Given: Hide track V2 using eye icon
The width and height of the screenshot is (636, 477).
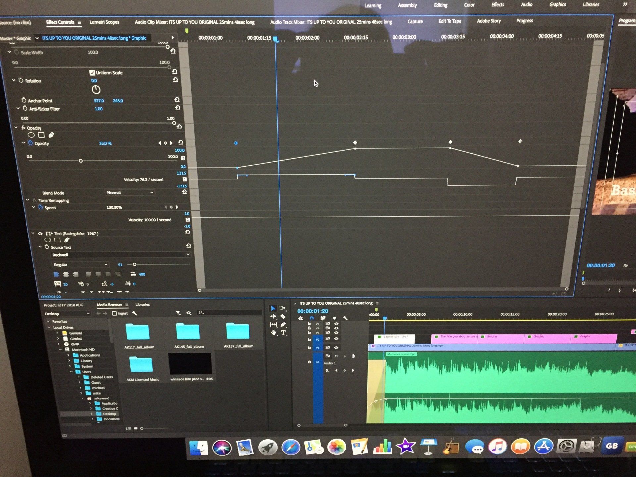Looking at the screenshot, I should click(x=336, y=339).
